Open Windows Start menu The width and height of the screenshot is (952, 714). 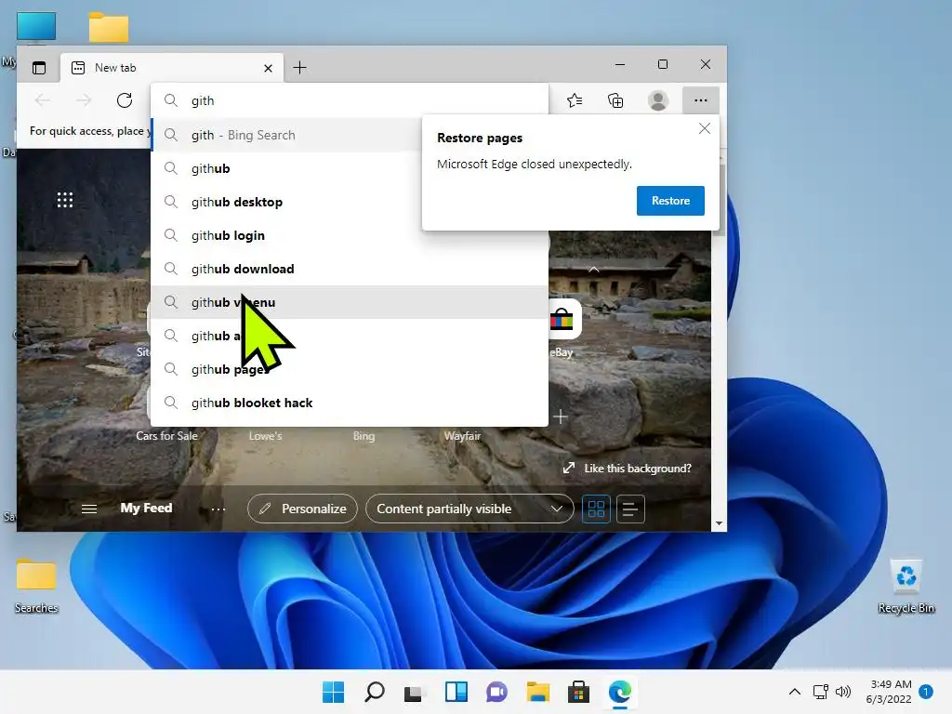click(334, 692)
